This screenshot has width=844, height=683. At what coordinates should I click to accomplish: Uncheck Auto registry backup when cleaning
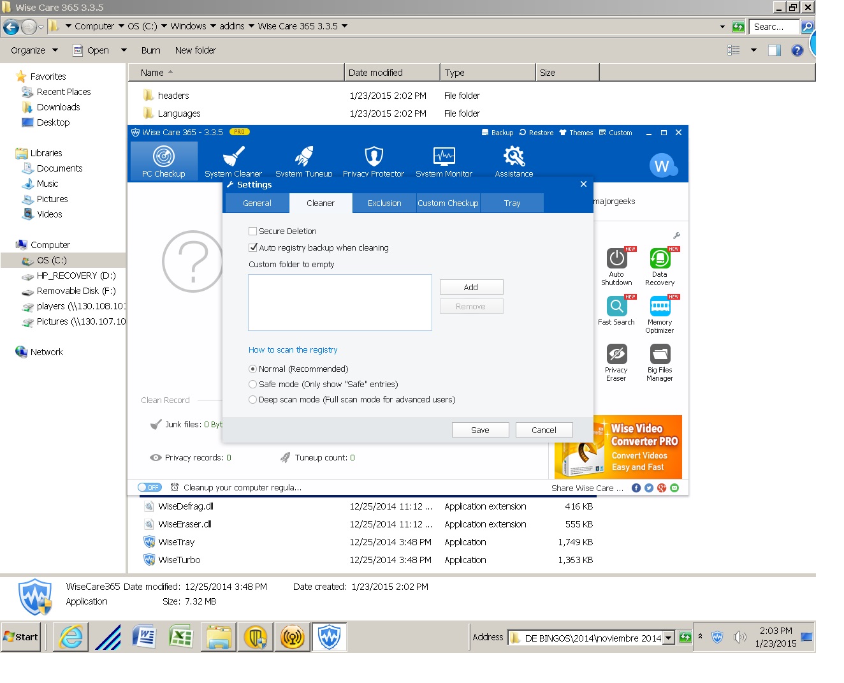[253, 248]
